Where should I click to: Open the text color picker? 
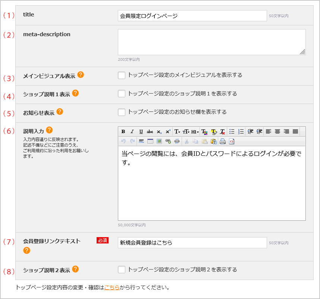click(205, 130)
